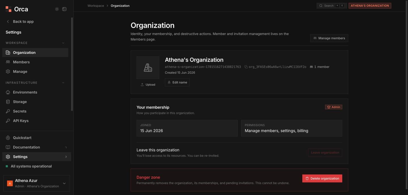Screen dimensions: 408x195
Task: Open ATHENA'S ORGANIZATION switcher
Action: click(x=370, y=6)
